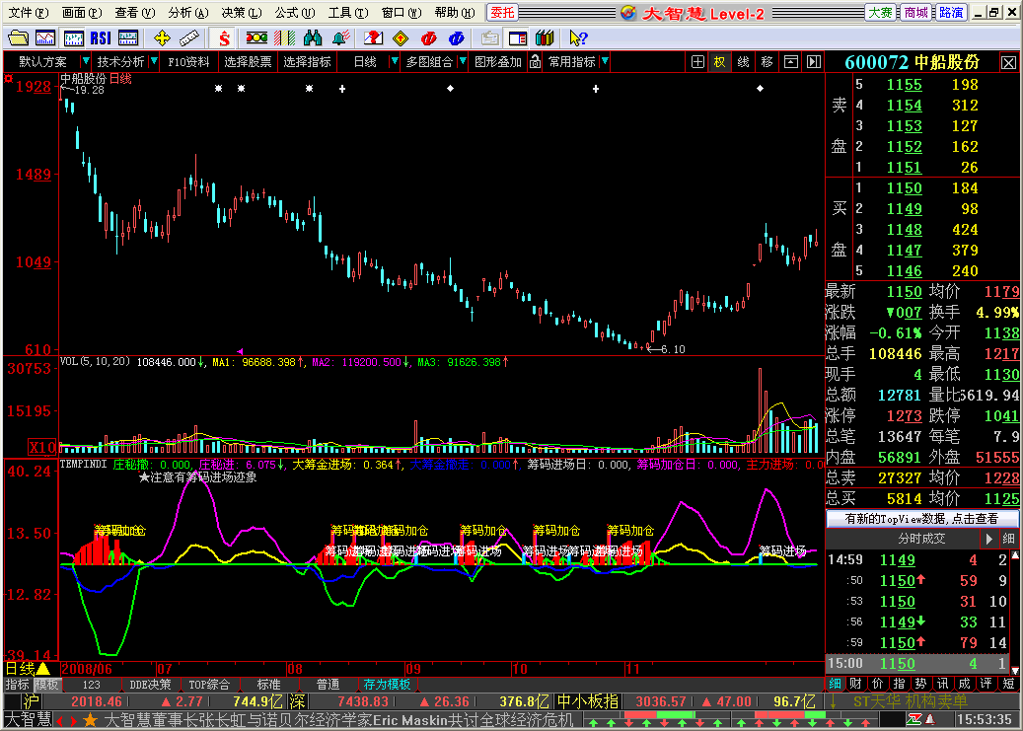Click the red S dollar icon
This screenshot has width=1023, height=731.
224,37
